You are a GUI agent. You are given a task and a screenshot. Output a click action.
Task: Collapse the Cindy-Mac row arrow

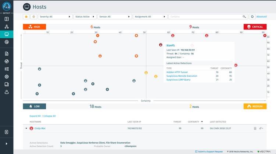26,128
